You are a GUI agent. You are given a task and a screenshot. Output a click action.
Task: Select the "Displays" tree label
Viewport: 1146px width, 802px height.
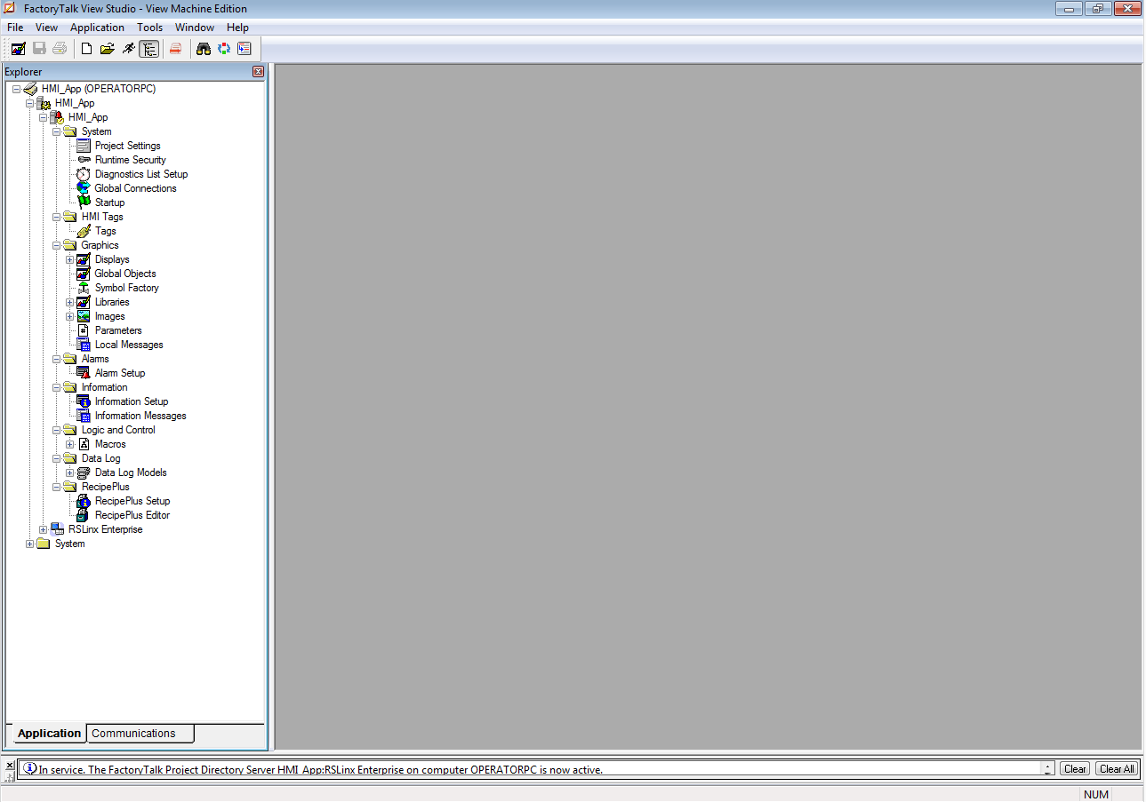[x=112, y=259]
